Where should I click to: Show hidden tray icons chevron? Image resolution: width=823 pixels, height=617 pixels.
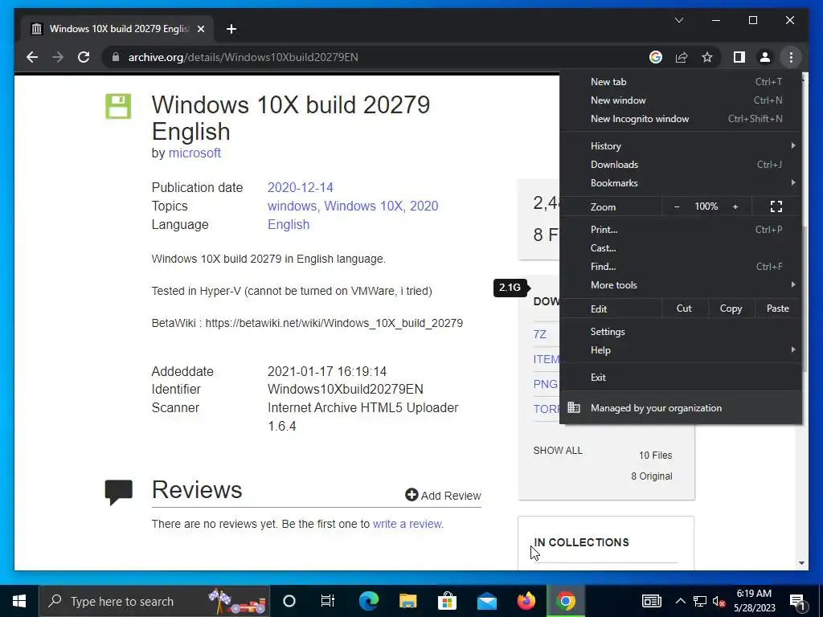(680, 601)
